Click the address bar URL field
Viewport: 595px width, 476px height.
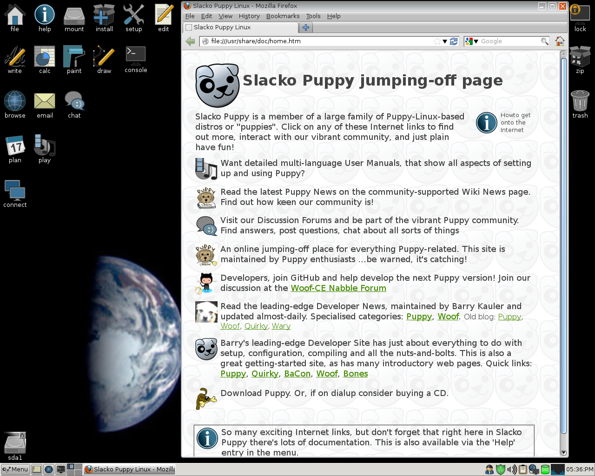(x=321, y=41)
